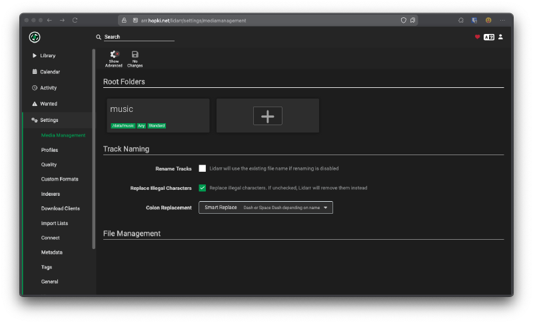The height and width of the screenshot is (323, 533).
Task: Open the keyboard shortcuts icon in header
Action: coord(489,37)
